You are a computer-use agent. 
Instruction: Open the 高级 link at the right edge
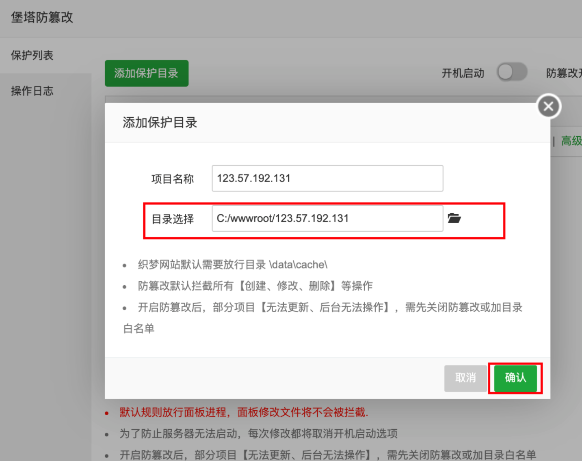coord(571,141)
